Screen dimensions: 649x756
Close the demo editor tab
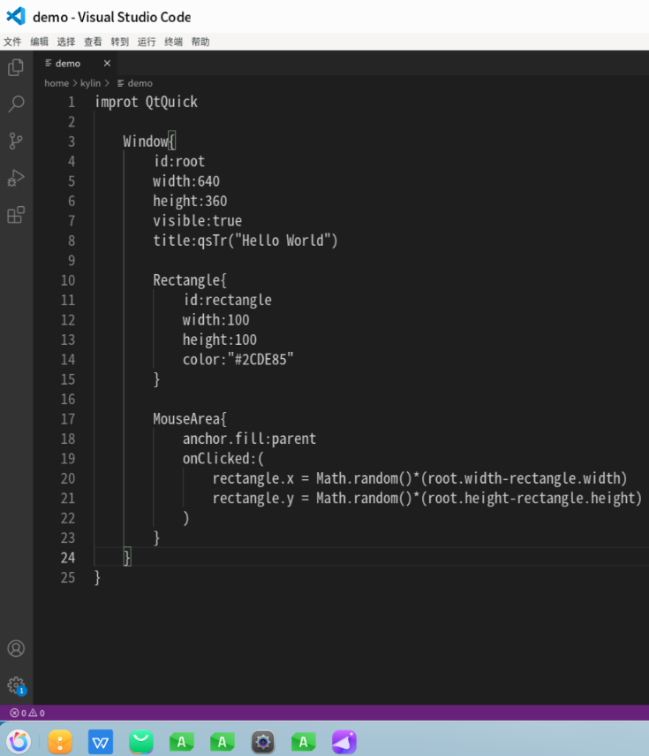tap(107, 63)
